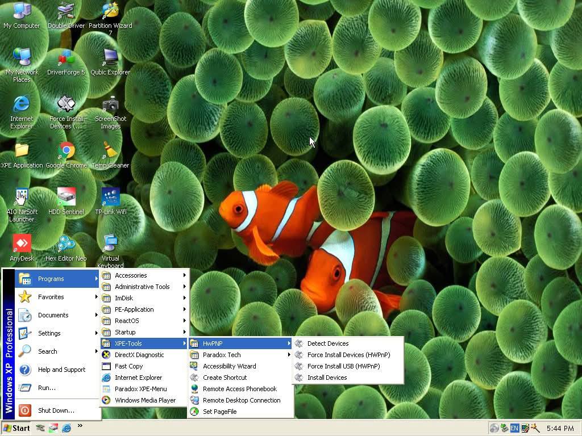Viewport: 582px width, 436px height.
Task: Launch Internet Explorer from desktop
Action: tap(22, 112)
